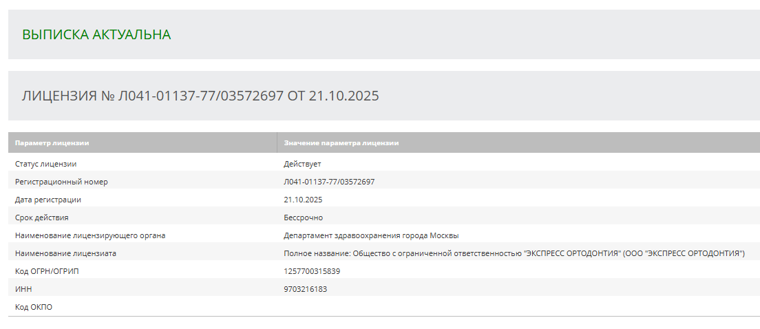760x329 pixels.
Task: Click 'Департамент здравоохранения города Москвы' value
Action: tap(371, 235)
